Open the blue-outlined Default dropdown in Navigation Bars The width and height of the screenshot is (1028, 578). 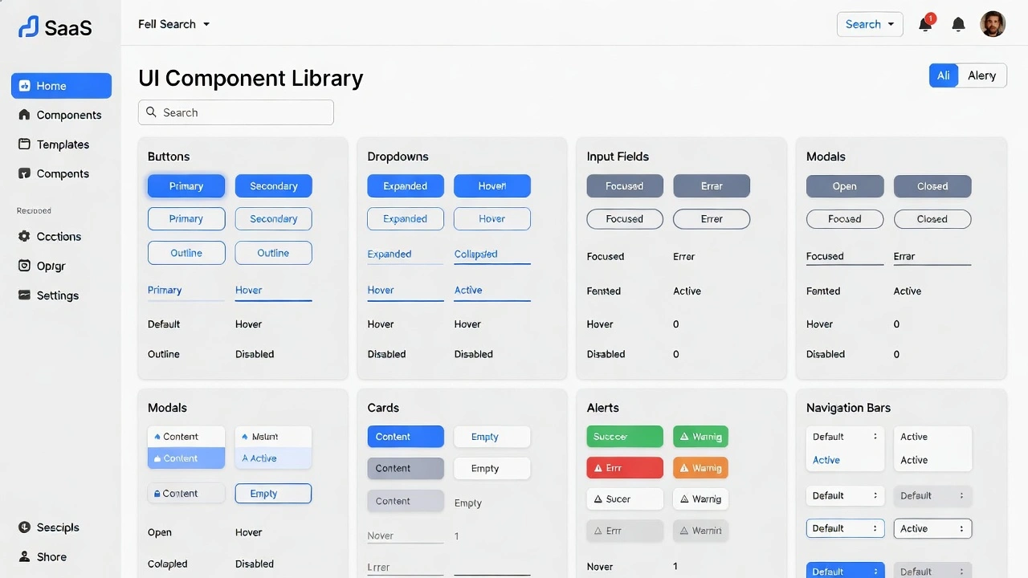tap(845, 528)
